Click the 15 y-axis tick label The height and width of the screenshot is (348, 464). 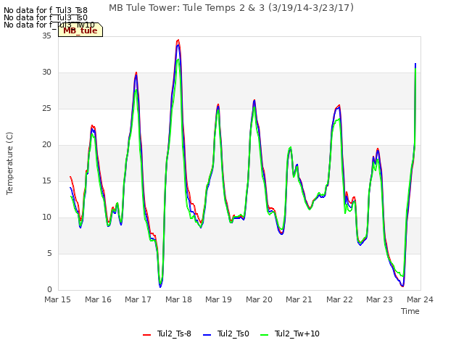[46, 181]
